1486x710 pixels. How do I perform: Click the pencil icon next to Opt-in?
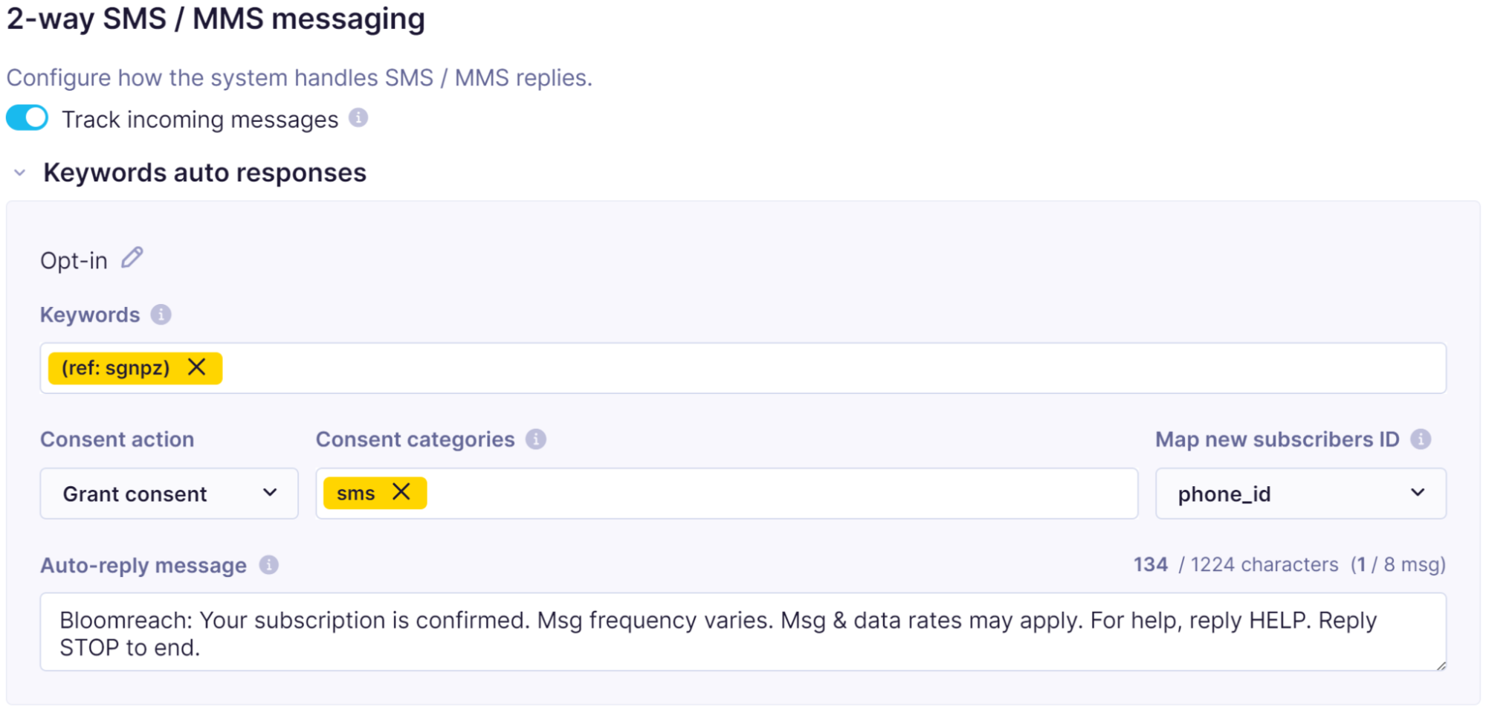132,258
